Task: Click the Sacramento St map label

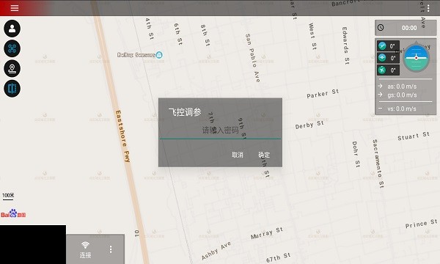Action: (378, 164)
